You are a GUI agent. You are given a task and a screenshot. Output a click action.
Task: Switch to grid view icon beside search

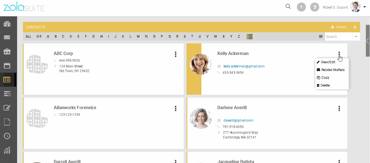(x=321, y=36)
